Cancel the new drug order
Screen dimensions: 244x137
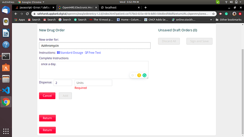(47, 96)
